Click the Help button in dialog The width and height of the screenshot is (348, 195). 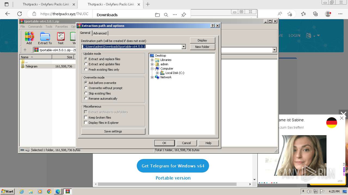coord(209,143)
